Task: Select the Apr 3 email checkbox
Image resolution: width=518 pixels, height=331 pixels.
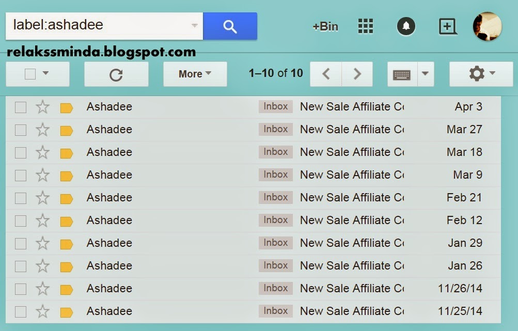Action: click(x=21, y=107)
